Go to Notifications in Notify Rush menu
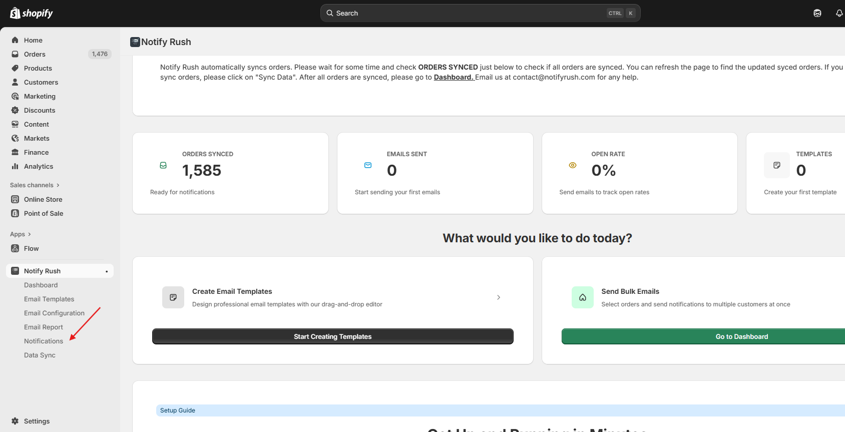 44,341
